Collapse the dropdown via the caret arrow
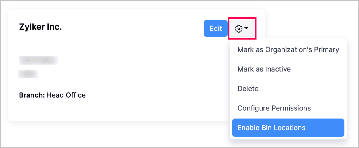 click(x=246, y=29)
